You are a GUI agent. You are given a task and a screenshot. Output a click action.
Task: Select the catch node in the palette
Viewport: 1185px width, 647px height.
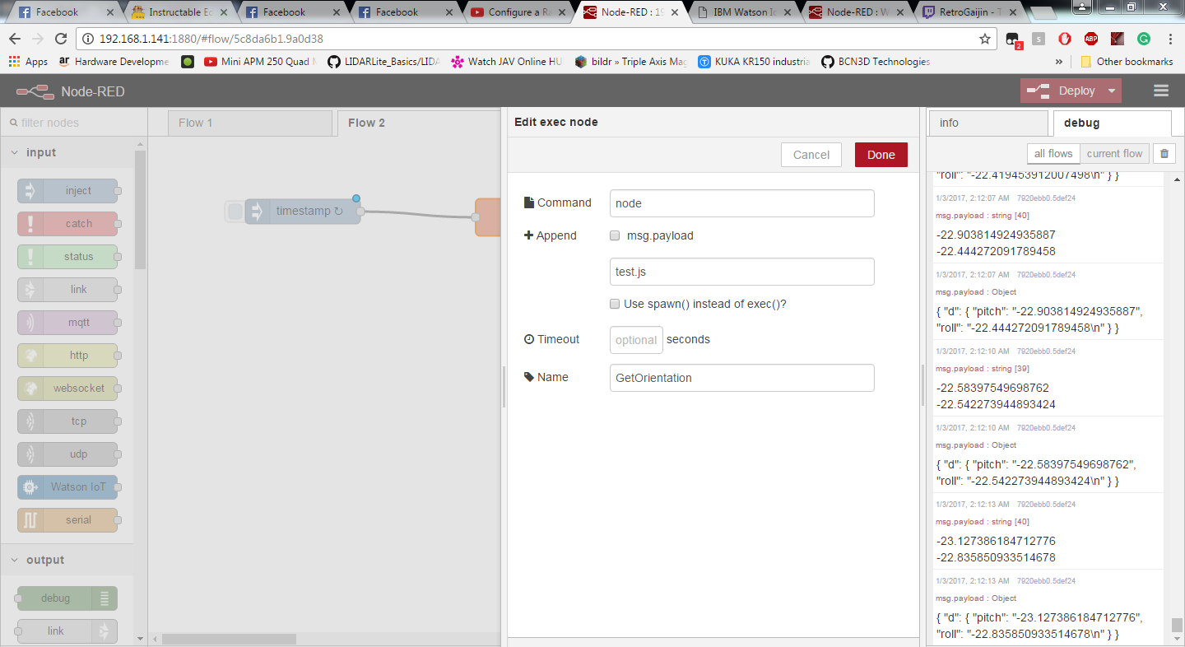point(67,224)
